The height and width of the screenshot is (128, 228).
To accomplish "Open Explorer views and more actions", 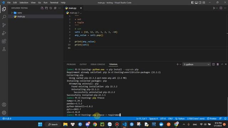I will point(59,8).
